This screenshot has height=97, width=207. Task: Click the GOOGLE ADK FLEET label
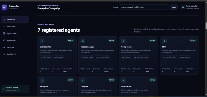coord(46,24)
